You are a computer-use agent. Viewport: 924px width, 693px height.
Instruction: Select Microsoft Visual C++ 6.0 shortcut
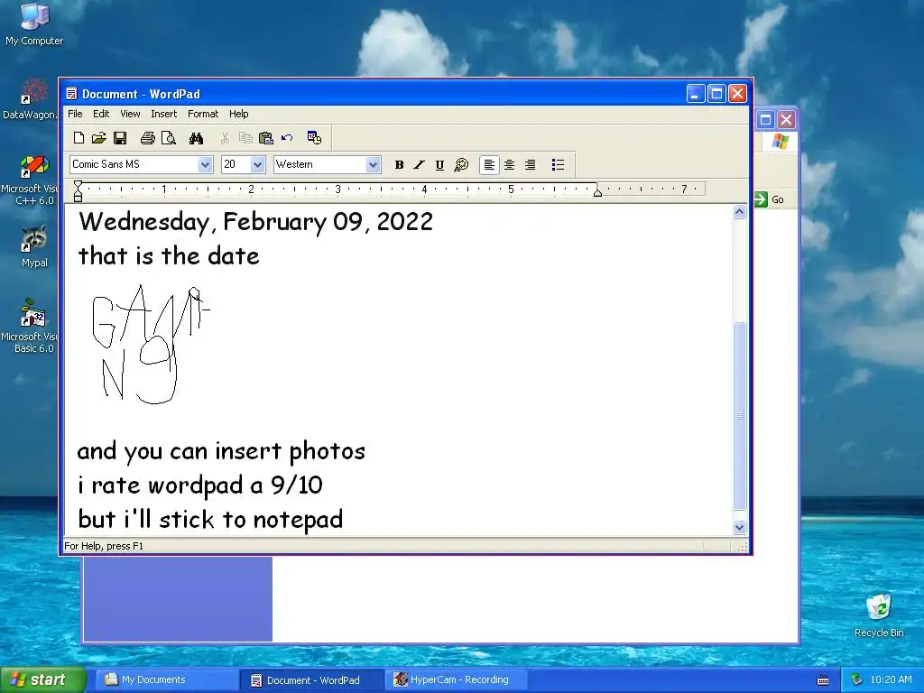30,180
